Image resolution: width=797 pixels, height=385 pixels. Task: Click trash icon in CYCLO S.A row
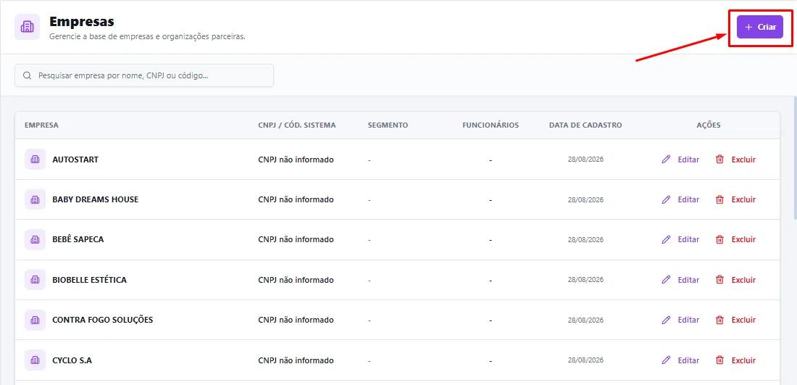point(719,360)
